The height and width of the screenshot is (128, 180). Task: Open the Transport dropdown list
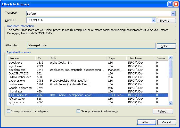[x=173, y=13]
